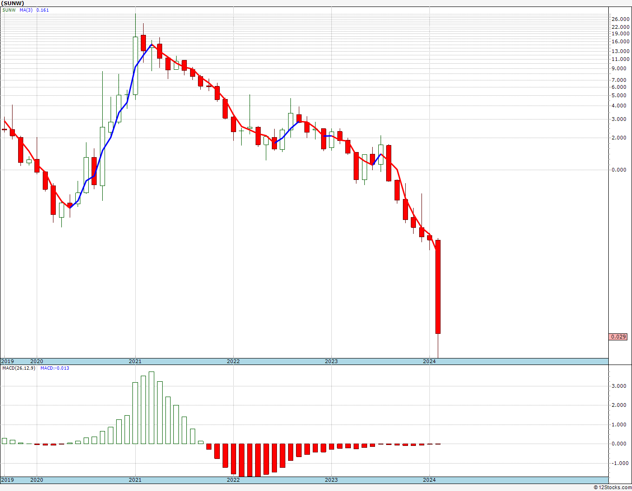This screenshot has height=491, width=632.
Task: Click the final tall red candlestick of 2024
Action: coord(438,287)
